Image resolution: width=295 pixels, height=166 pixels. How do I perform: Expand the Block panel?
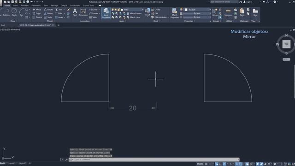157,21
